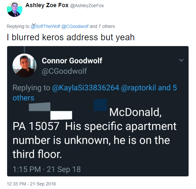Open @CGoodwolf in the top reply line
This screenshot has height=189, width=196.
(x=75, y=26)
